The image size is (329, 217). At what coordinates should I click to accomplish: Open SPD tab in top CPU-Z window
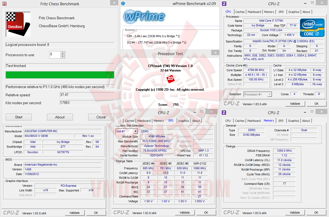281,12
